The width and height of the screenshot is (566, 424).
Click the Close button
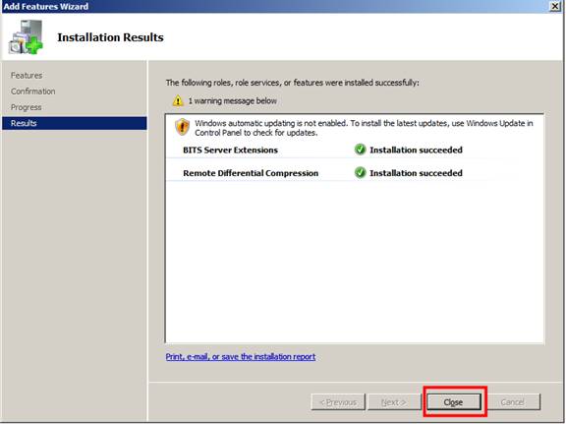coord(454,402)
